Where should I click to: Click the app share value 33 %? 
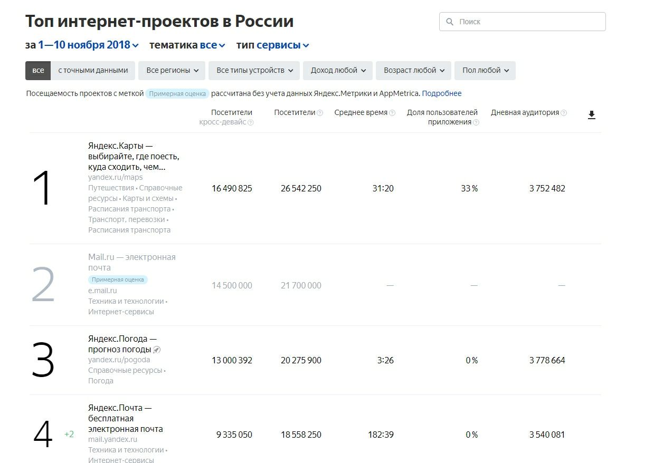pos(469,188)
